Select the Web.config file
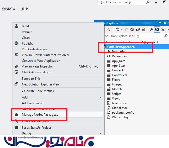The width and height of the screenshot is (169, 148). [120, 117]
